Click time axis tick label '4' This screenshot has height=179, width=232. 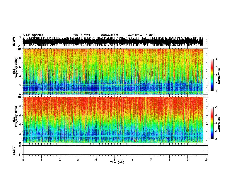[x=96, y=159]
